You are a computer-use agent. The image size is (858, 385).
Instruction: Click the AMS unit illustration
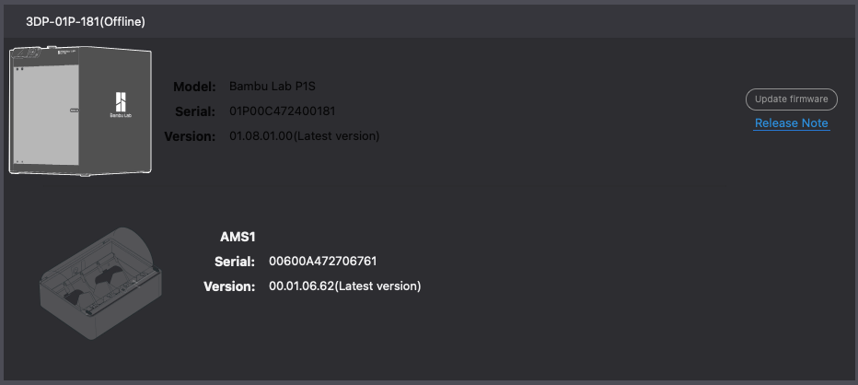tap(101, 283)
